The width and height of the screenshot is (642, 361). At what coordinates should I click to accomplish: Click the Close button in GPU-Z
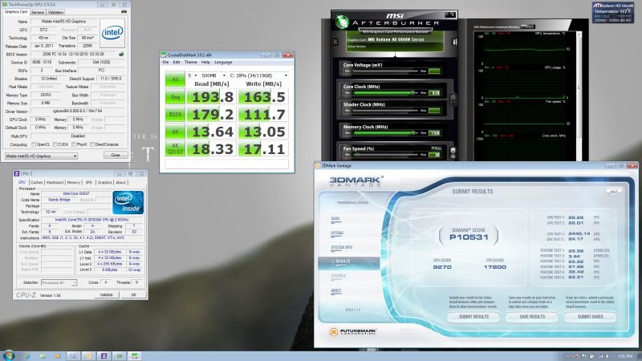(116, 155)
